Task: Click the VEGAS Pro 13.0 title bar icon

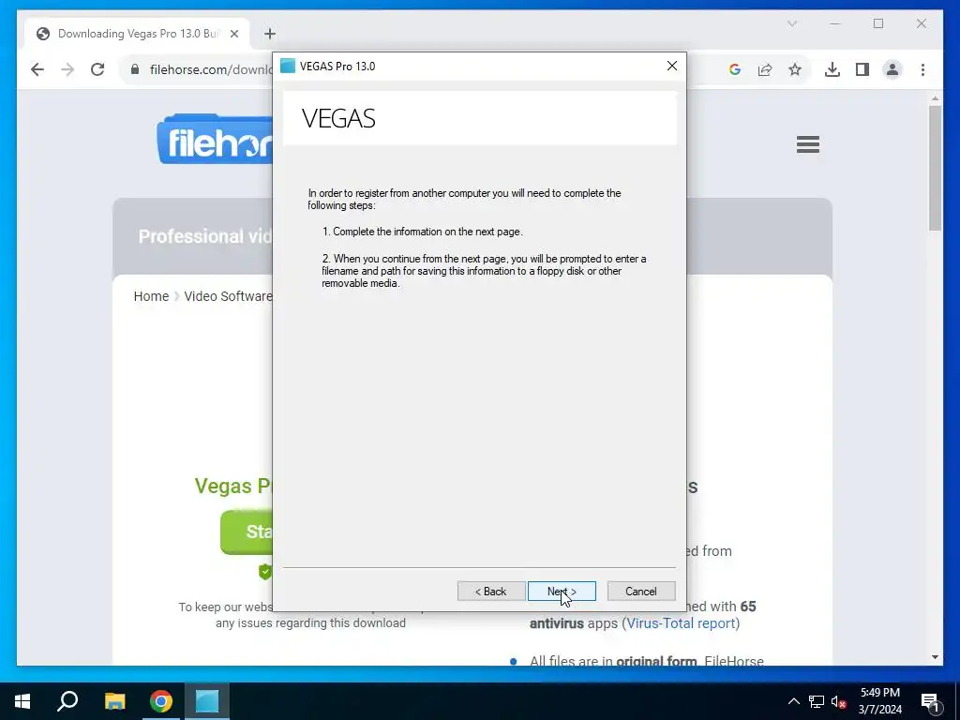Action: pos(288,66)
